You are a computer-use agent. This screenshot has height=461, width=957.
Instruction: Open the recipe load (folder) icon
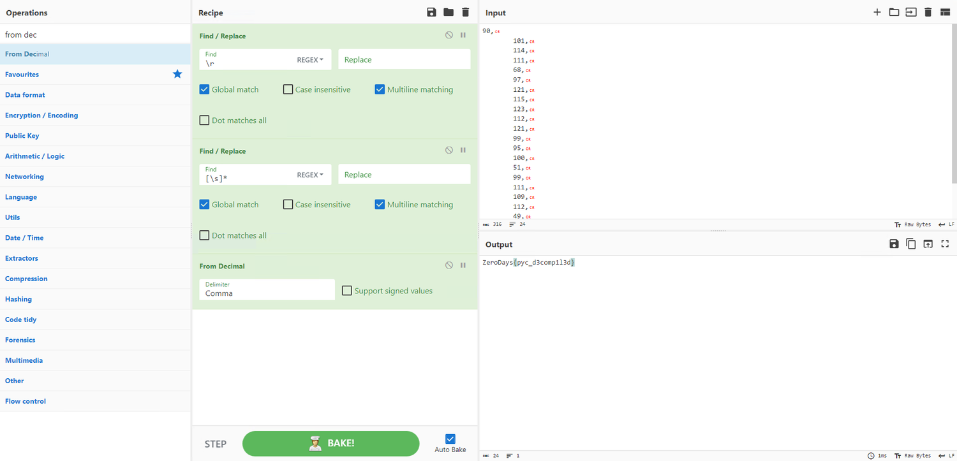point(448,12)
